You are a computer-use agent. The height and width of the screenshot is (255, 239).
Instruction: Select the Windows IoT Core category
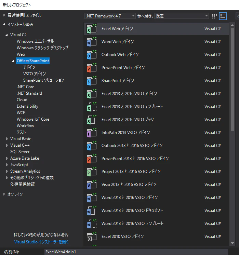33,119
